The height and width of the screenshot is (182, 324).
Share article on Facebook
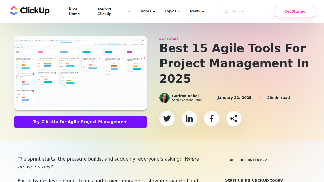click(212, 119)
